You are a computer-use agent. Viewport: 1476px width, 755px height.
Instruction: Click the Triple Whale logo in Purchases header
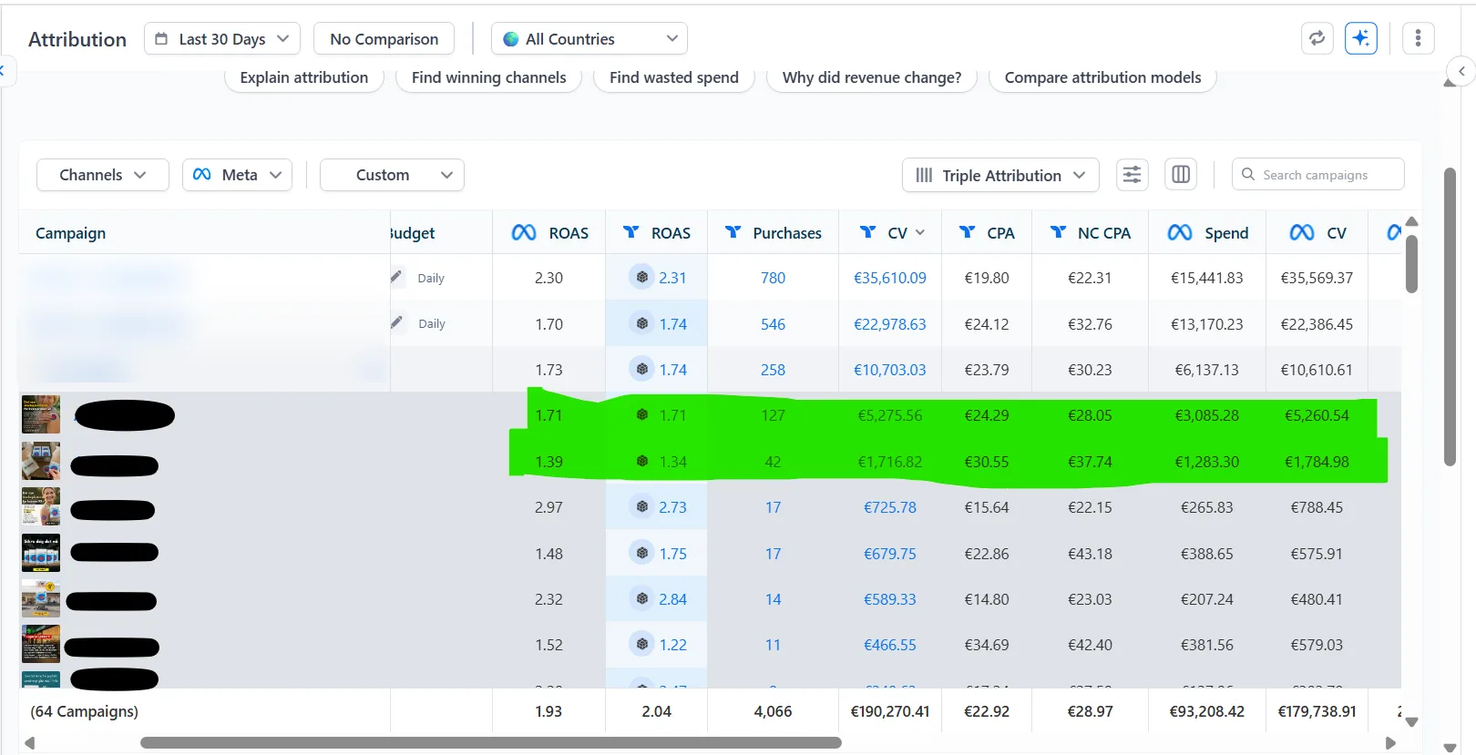(733, 232)
